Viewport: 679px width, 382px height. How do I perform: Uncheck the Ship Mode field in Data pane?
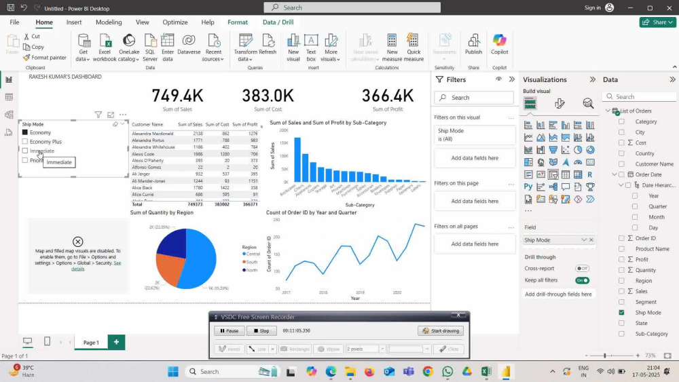click(x=621, y=312)
